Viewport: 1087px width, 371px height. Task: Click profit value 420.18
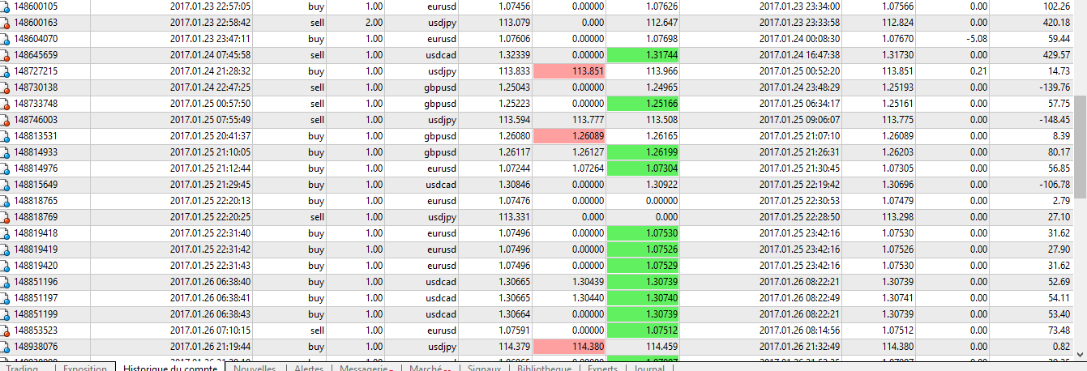[1057, 23]
